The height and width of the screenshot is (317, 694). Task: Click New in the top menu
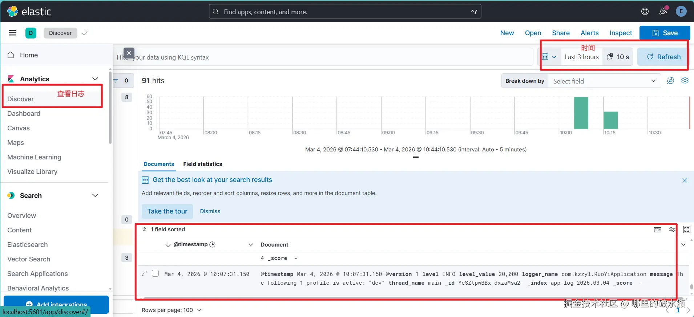pos(507,33)
